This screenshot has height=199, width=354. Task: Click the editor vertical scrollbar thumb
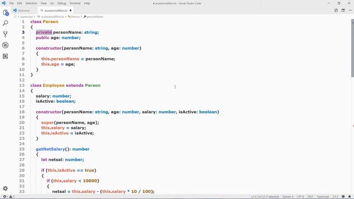coord(352,49)
